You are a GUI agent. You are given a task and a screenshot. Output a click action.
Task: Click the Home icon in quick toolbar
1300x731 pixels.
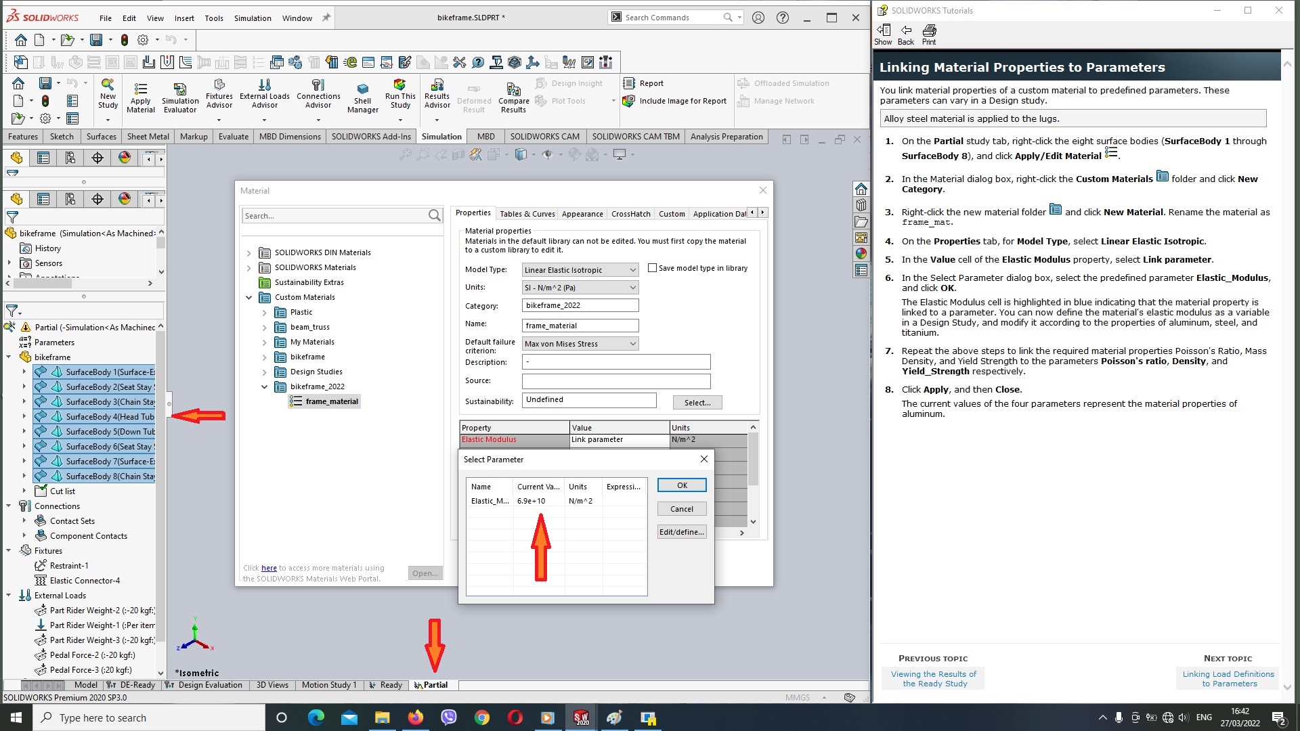(x=21, y=40)
